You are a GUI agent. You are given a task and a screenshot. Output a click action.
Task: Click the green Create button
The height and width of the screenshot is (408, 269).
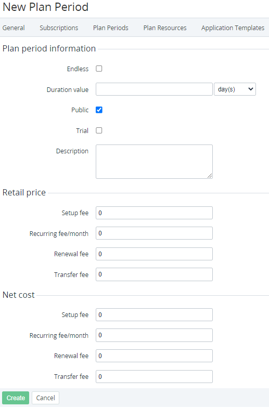click(16, 398)
